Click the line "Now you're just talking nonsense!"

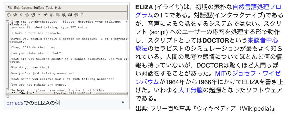pos(43,73)
